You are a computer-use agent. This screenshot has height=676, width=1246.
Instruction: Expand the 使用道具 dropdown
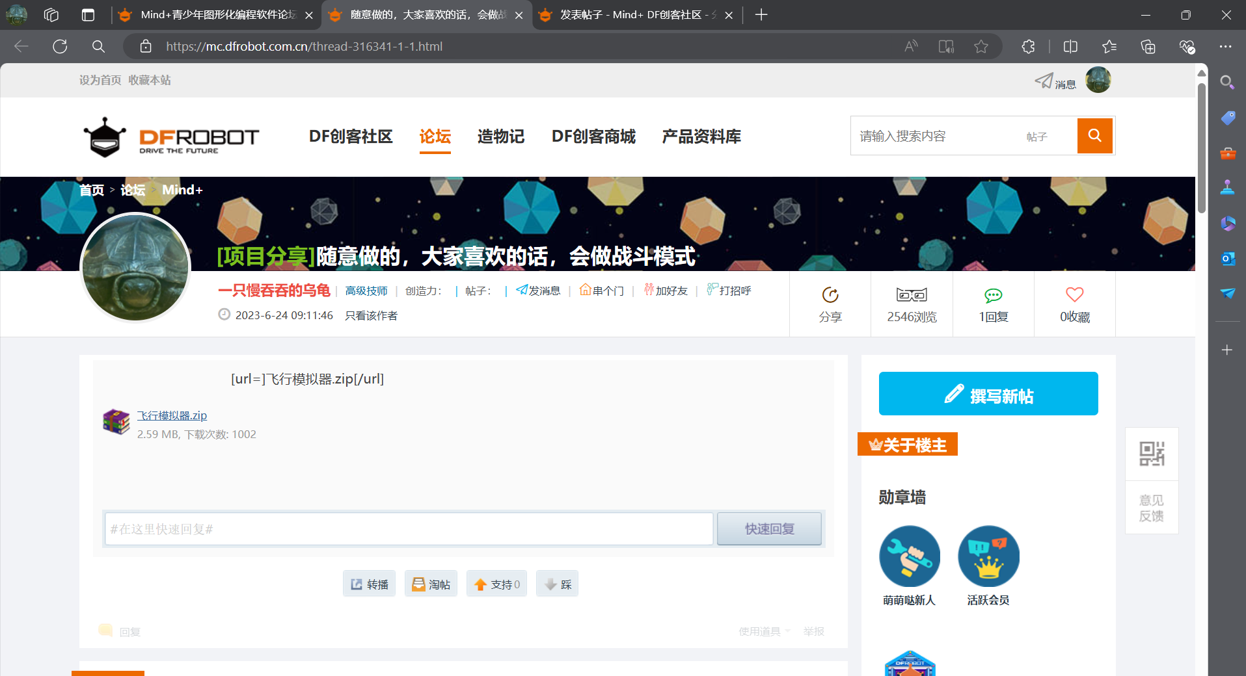[765, 631]
